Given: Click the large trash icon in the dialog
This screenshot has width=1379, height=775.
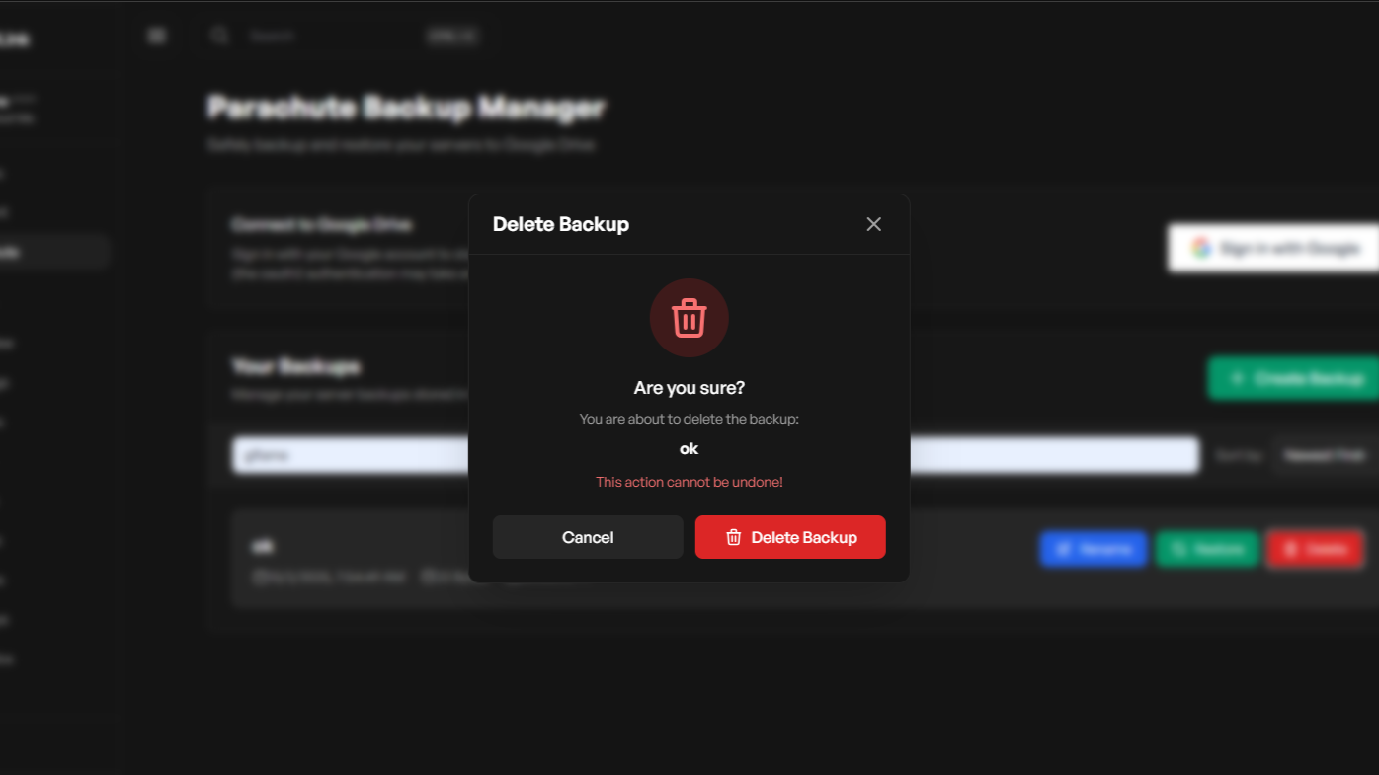Looking at the screenshot, I should tap(689, 318).
